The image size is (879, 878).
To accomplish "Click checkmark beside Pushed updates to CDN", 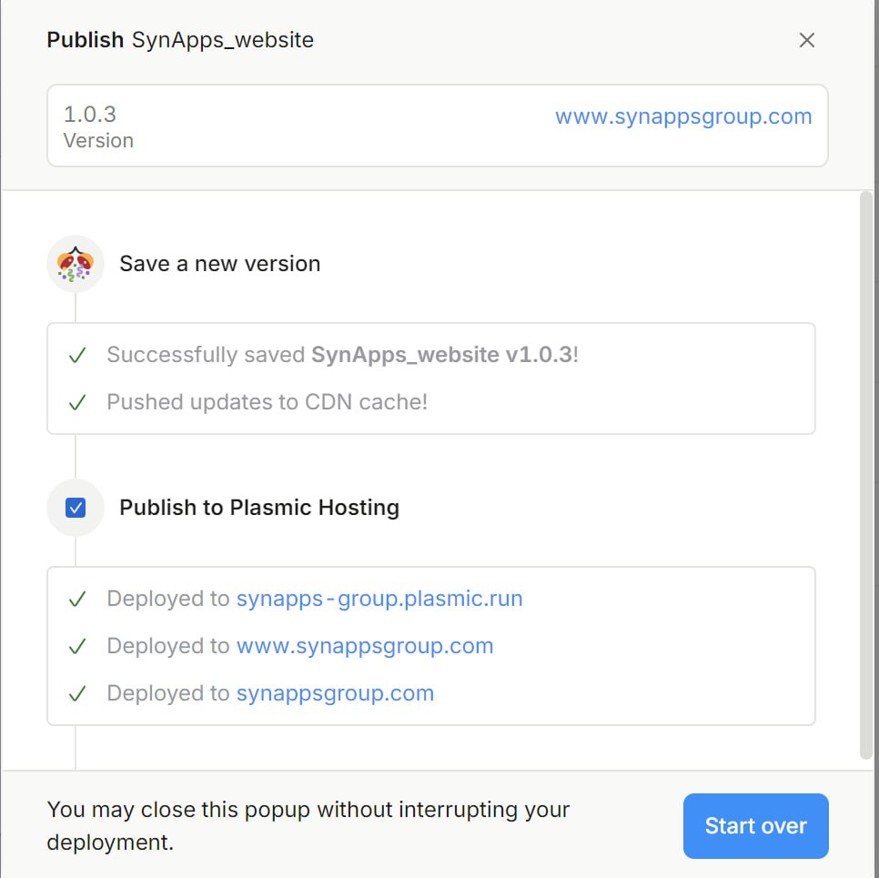I will pos(77,402).
